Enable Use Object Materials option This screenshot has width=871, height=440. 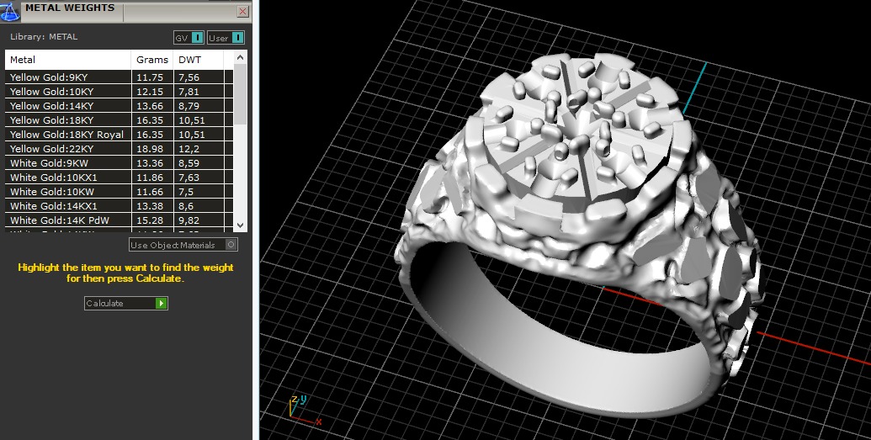pos(183,245)
